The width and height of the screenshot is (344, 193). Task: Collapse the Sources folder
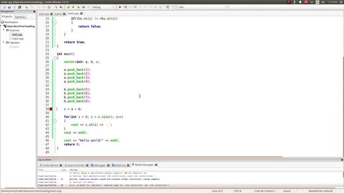tap(4, 30)
